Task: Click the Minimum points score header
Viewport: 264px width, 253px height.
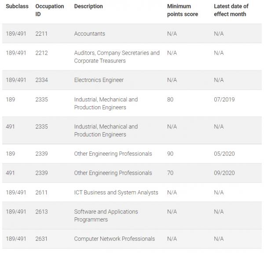Action: [x=183, y=10]
